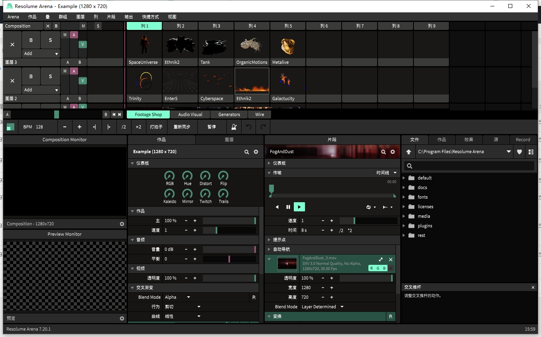Open the 快捷方式 menu
Screen dimensions: 541x337
tap(150, 17)
